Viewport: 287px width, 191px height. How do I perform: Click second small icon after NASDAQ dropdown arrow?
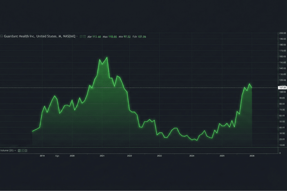point(84,36)
